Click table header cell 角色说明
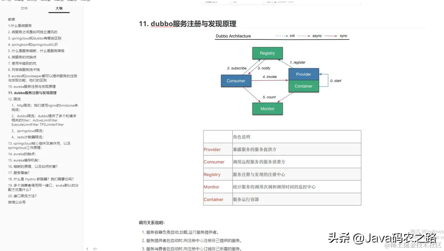 click(296, 137)
